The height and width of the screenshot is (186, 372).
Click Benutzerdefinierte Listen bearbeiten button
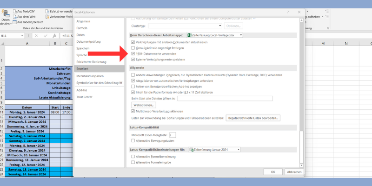point(253,118)
